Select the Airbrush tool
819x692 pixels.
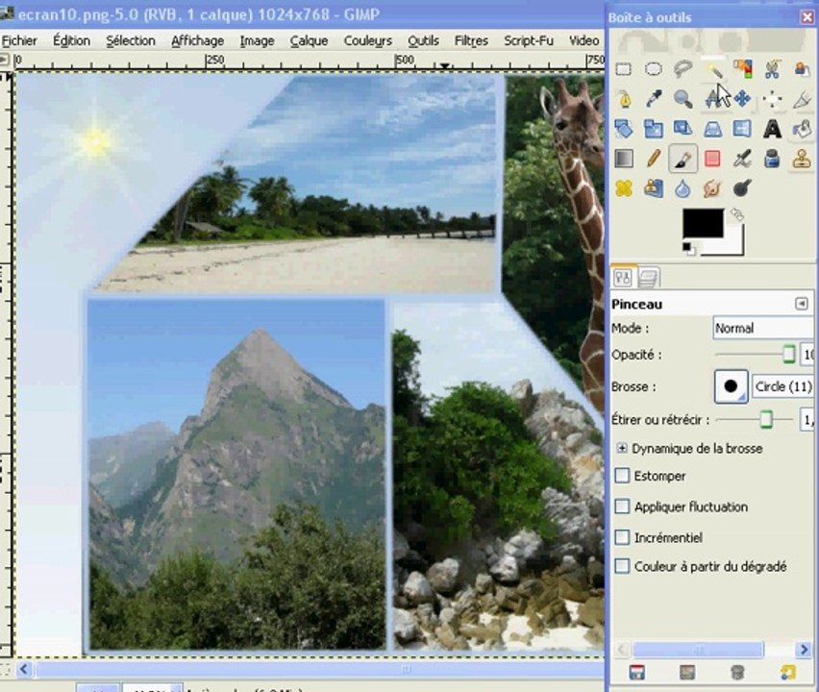click(x=742, y=159)
